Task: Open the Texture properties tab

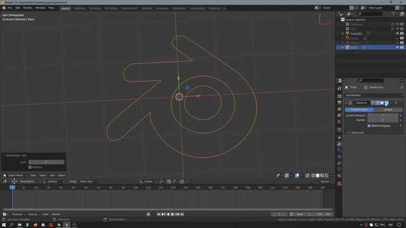Action: click(339, 184)
